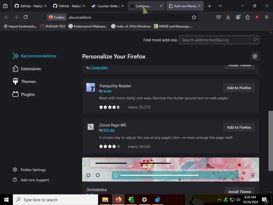This screenshot has height=205, width=273.
Task: Close the Add-ons Manager tab
Action: (x=199, y=6)
